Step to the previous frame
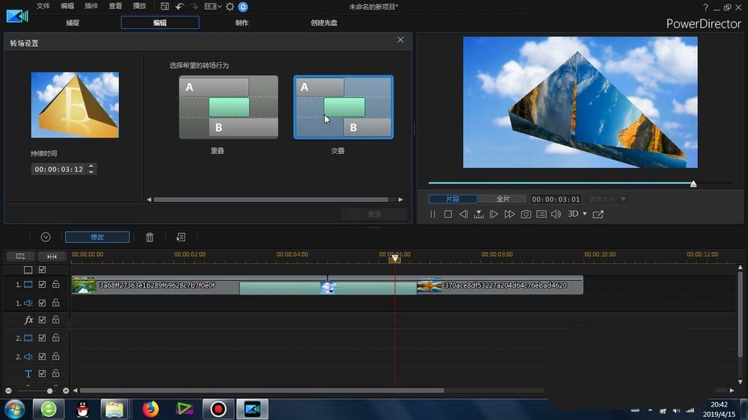Screen dimensions: 748x420 (x=463, y=214)
